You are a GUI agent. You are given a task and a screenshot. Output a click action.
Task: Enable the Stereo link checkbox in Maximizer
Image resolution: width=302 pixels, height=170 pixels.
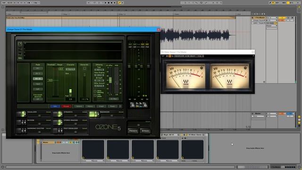(x=84, y=68)
